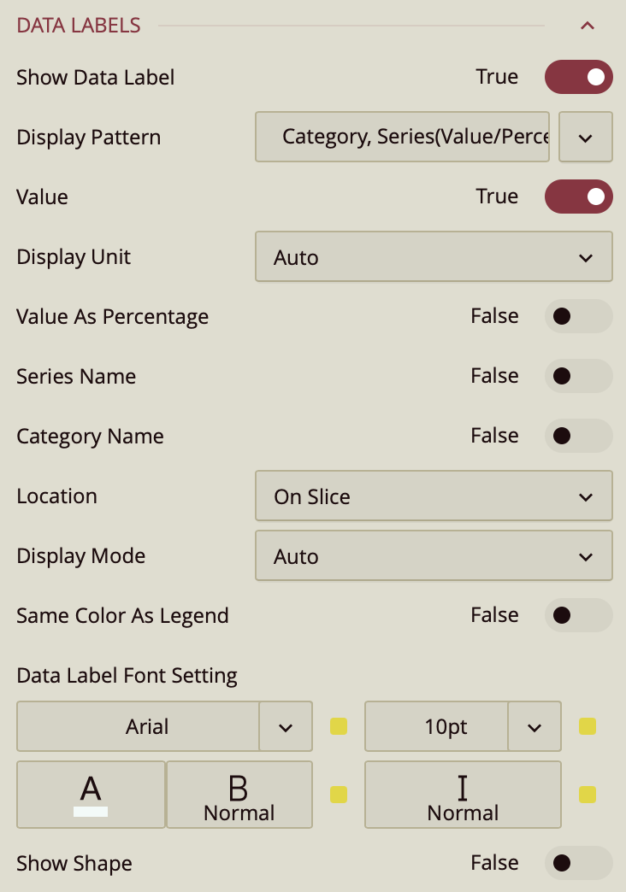
Task: Click the font color A icon
Action: tap(91, 787)
